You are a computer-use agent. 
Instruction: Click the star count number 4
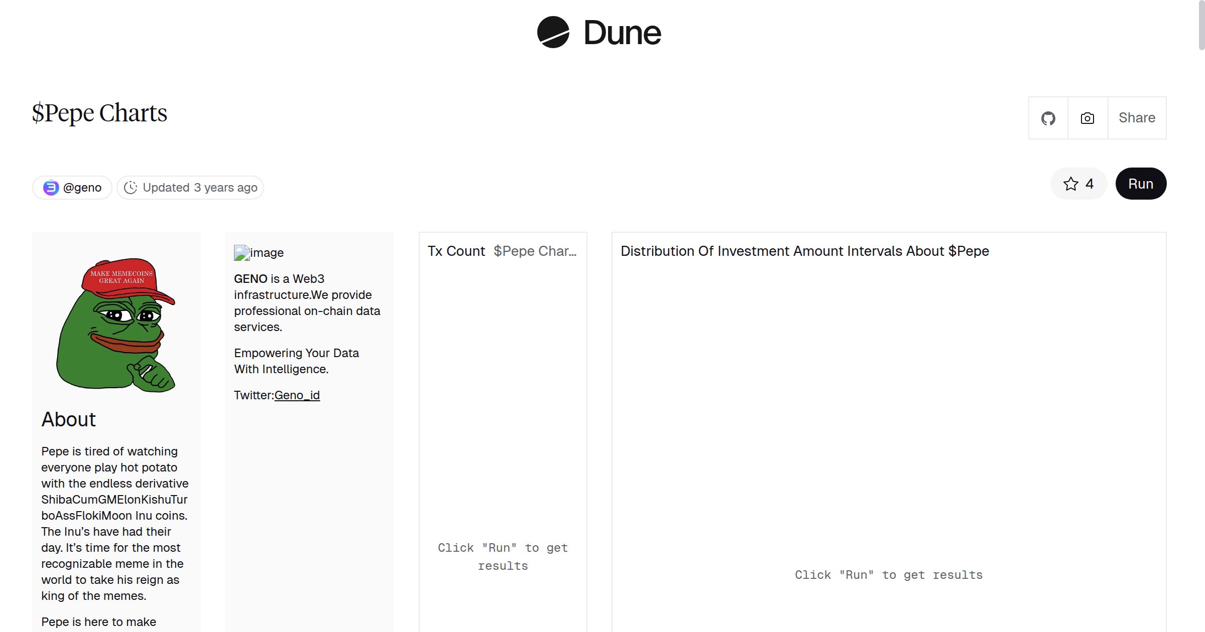click(1089, 184)
